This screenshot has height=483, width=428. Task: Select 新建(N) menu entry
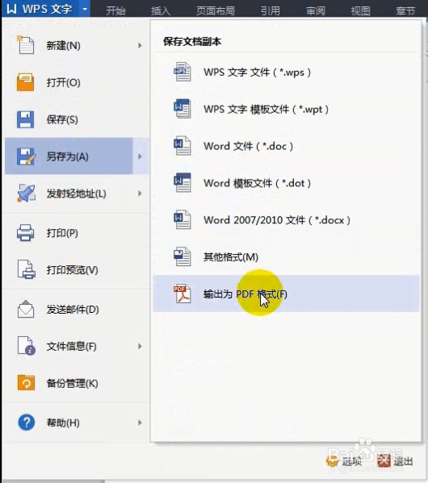[x=77, y=45]
